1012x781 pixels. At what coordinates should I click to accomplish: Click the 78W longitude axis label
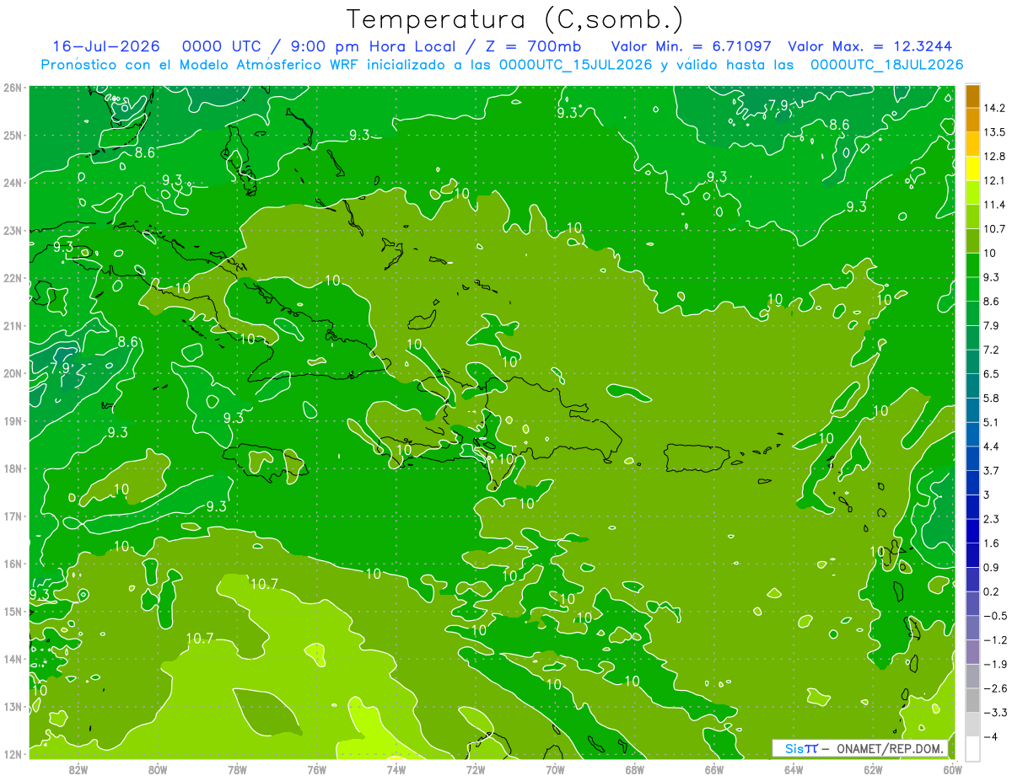237,768
